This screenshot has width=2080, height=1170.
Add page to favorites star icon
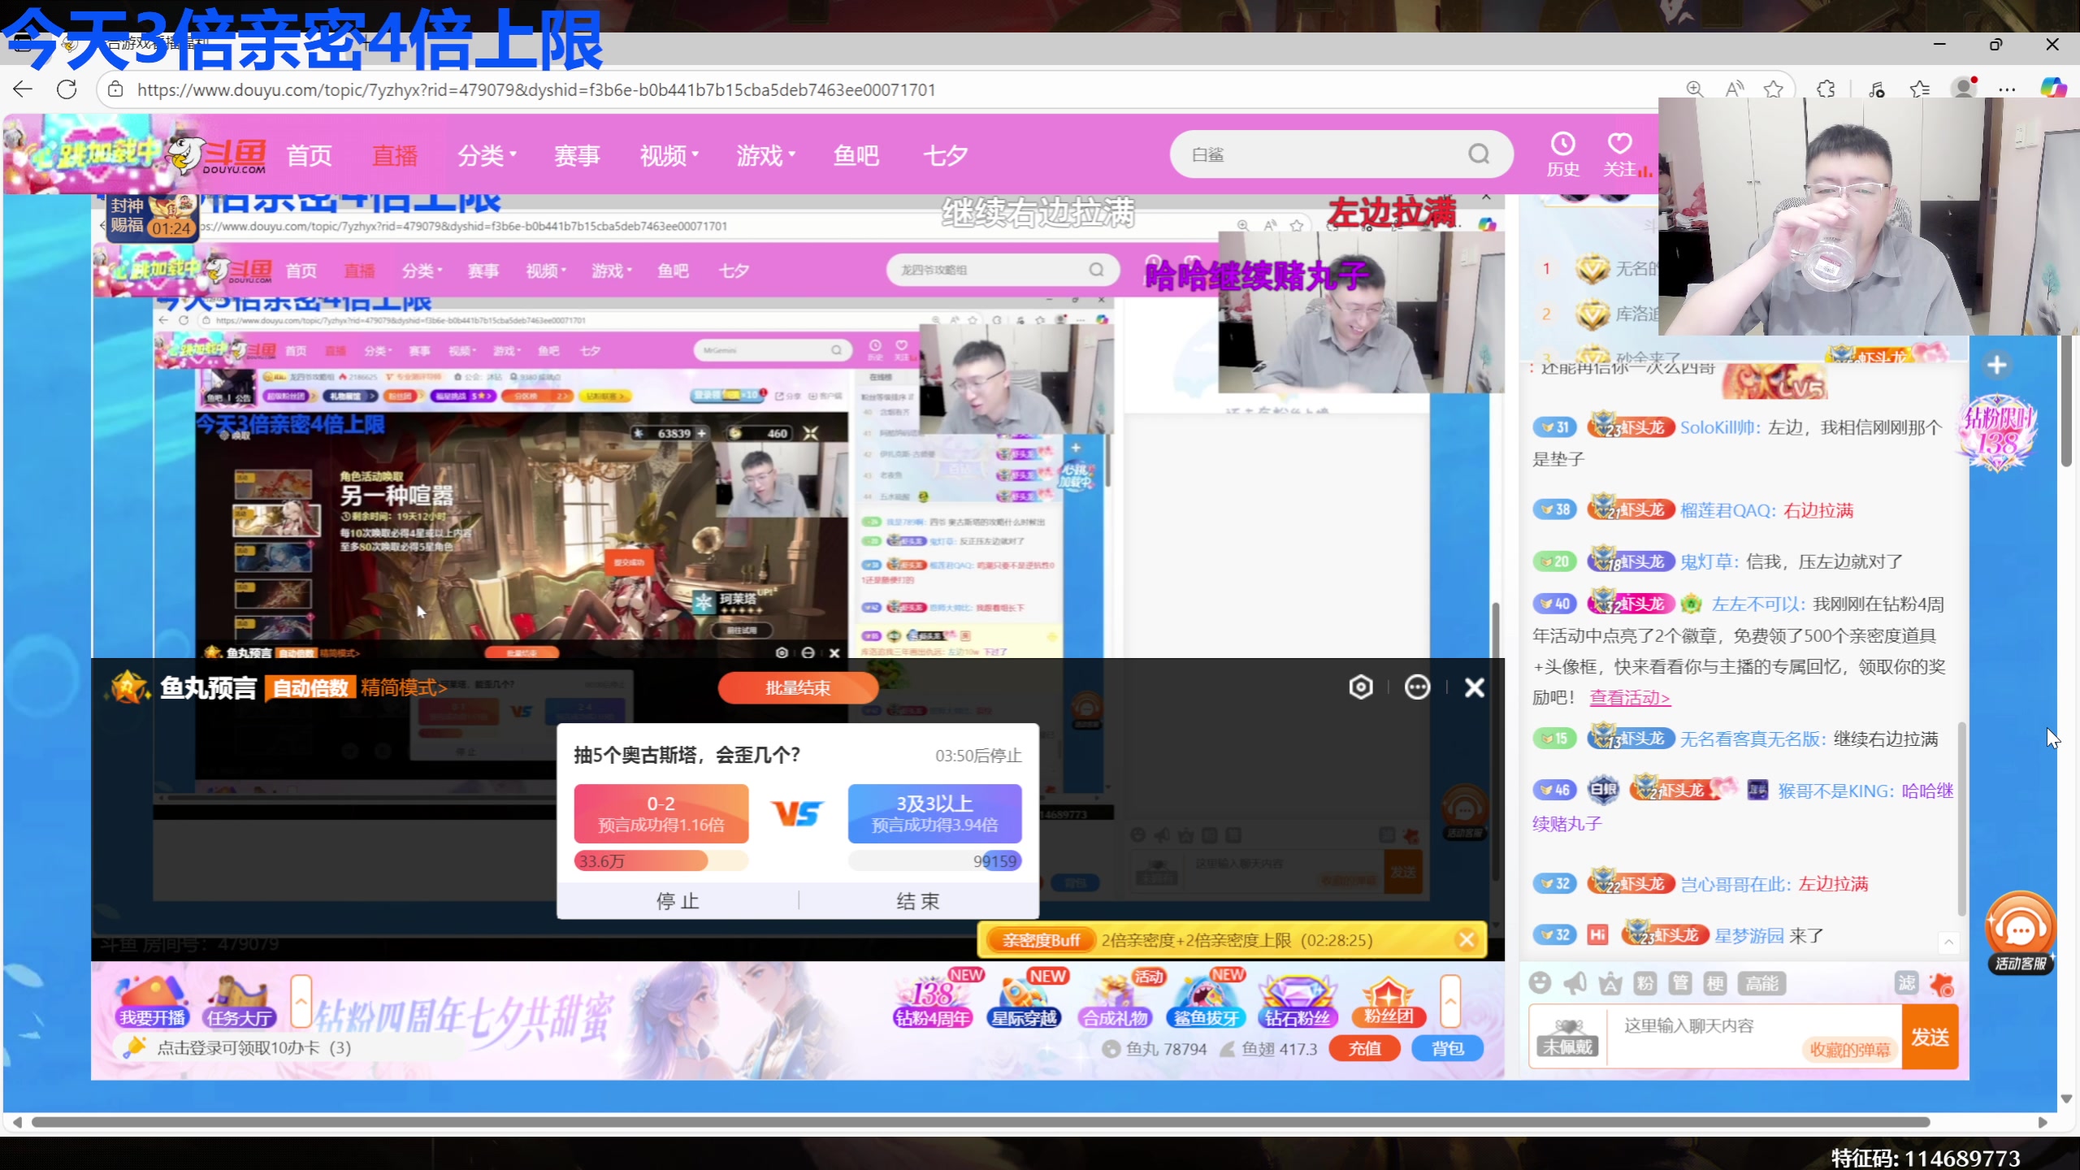point(1774,89)
